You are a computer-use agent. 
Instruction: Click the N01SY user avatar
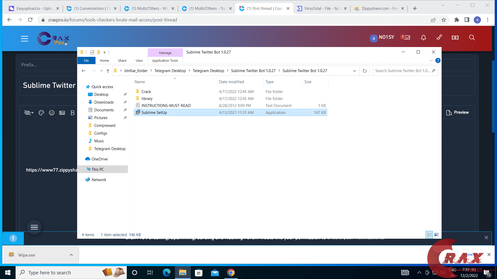(x=374, y=38)
